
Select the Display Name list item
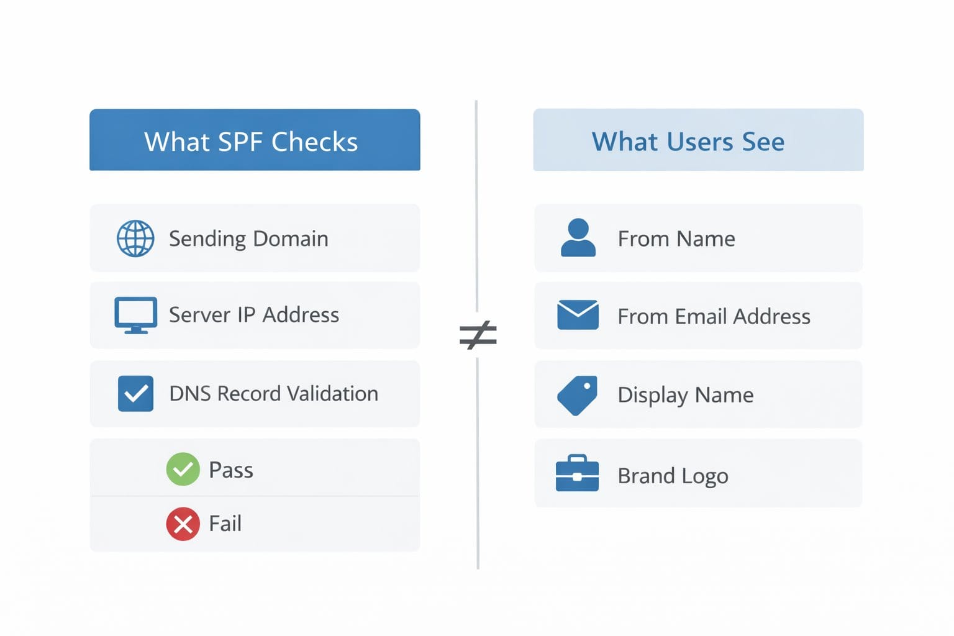(697, 394)
